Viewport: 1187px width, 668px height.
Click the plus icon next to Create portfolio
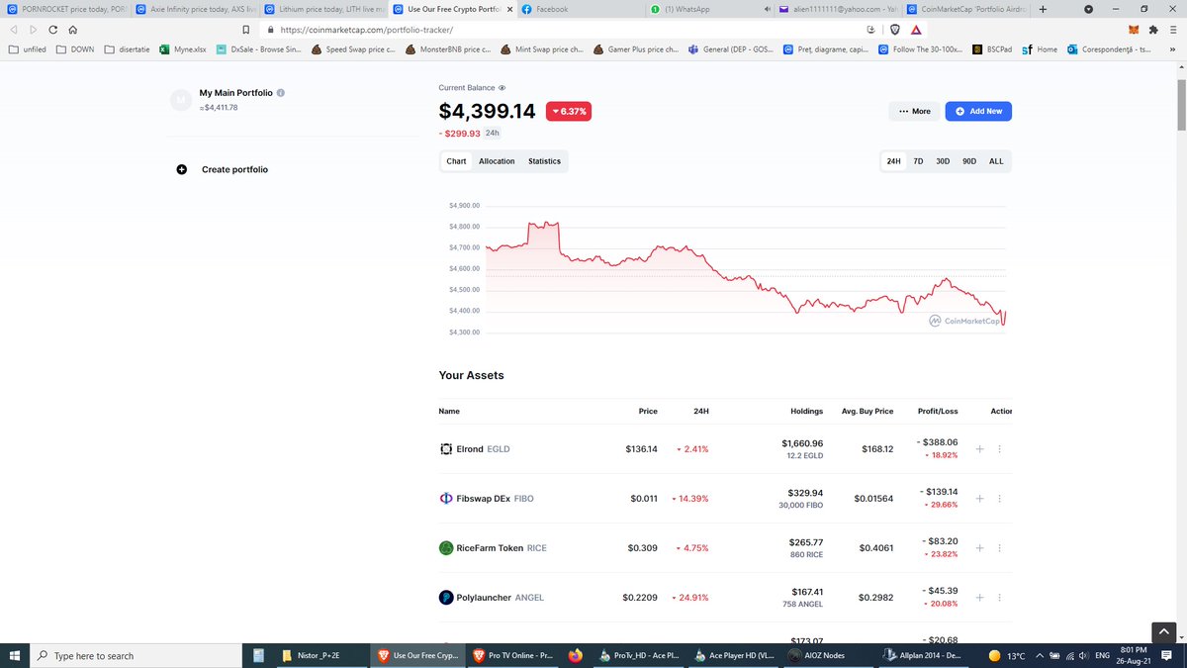[x=181, y=169]
